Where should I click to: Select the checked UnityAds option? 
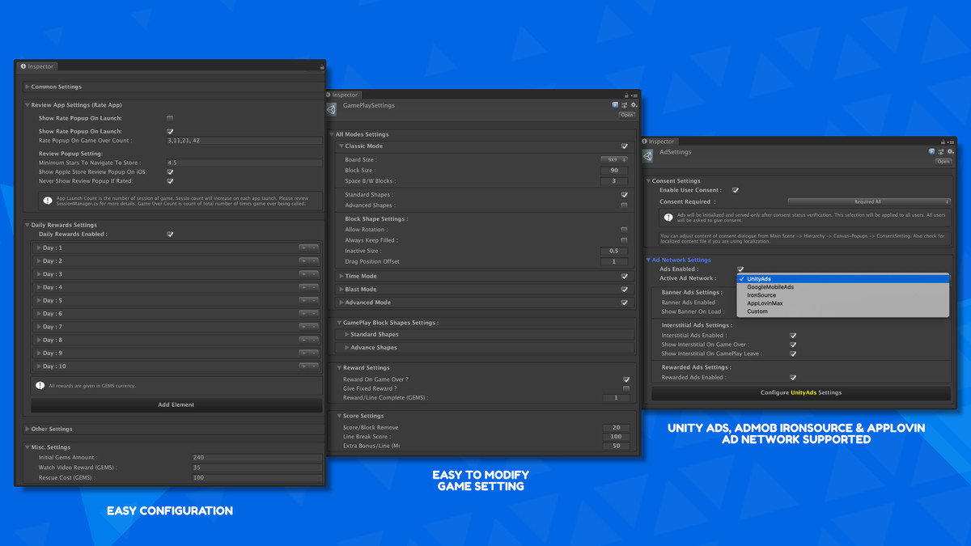pyautogui.click(x=843, y=279)
